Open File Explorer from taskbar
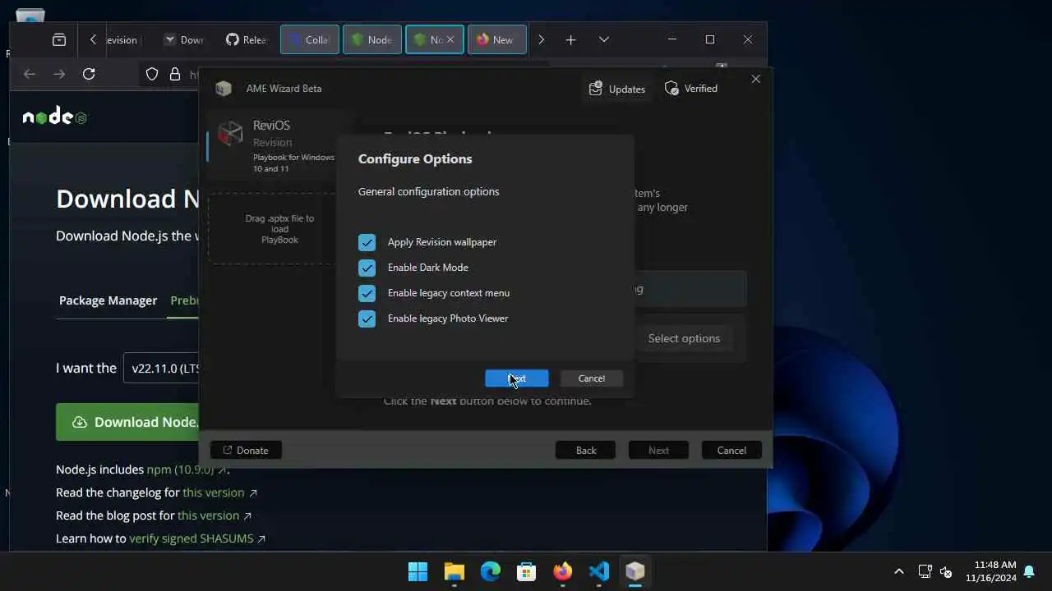Image resolution: width=1052 pixels, height=591 pixels. click(x=454, y=571)
